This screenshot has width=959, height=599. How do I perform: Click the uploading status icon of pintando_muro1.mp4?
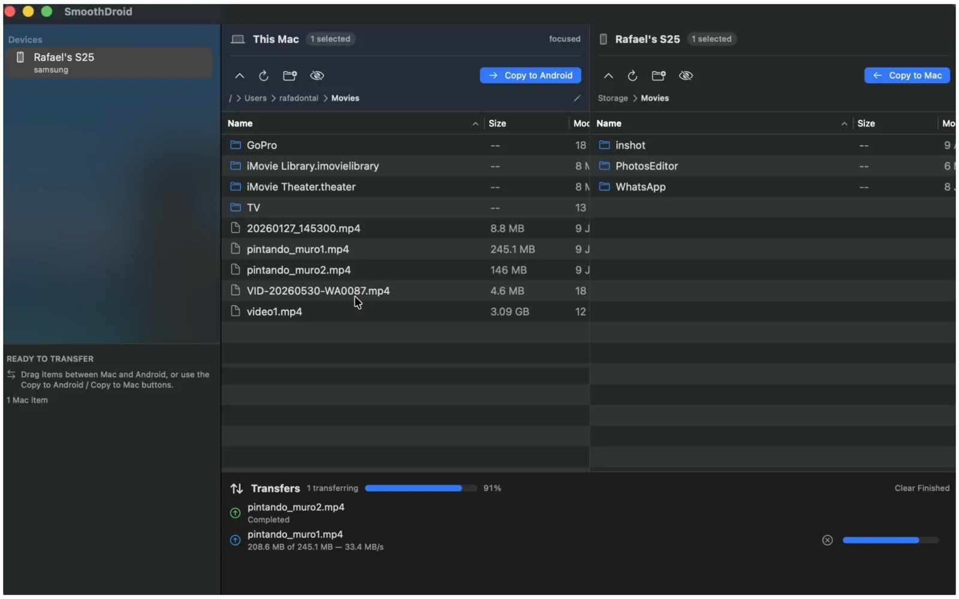tap(236, 540)
